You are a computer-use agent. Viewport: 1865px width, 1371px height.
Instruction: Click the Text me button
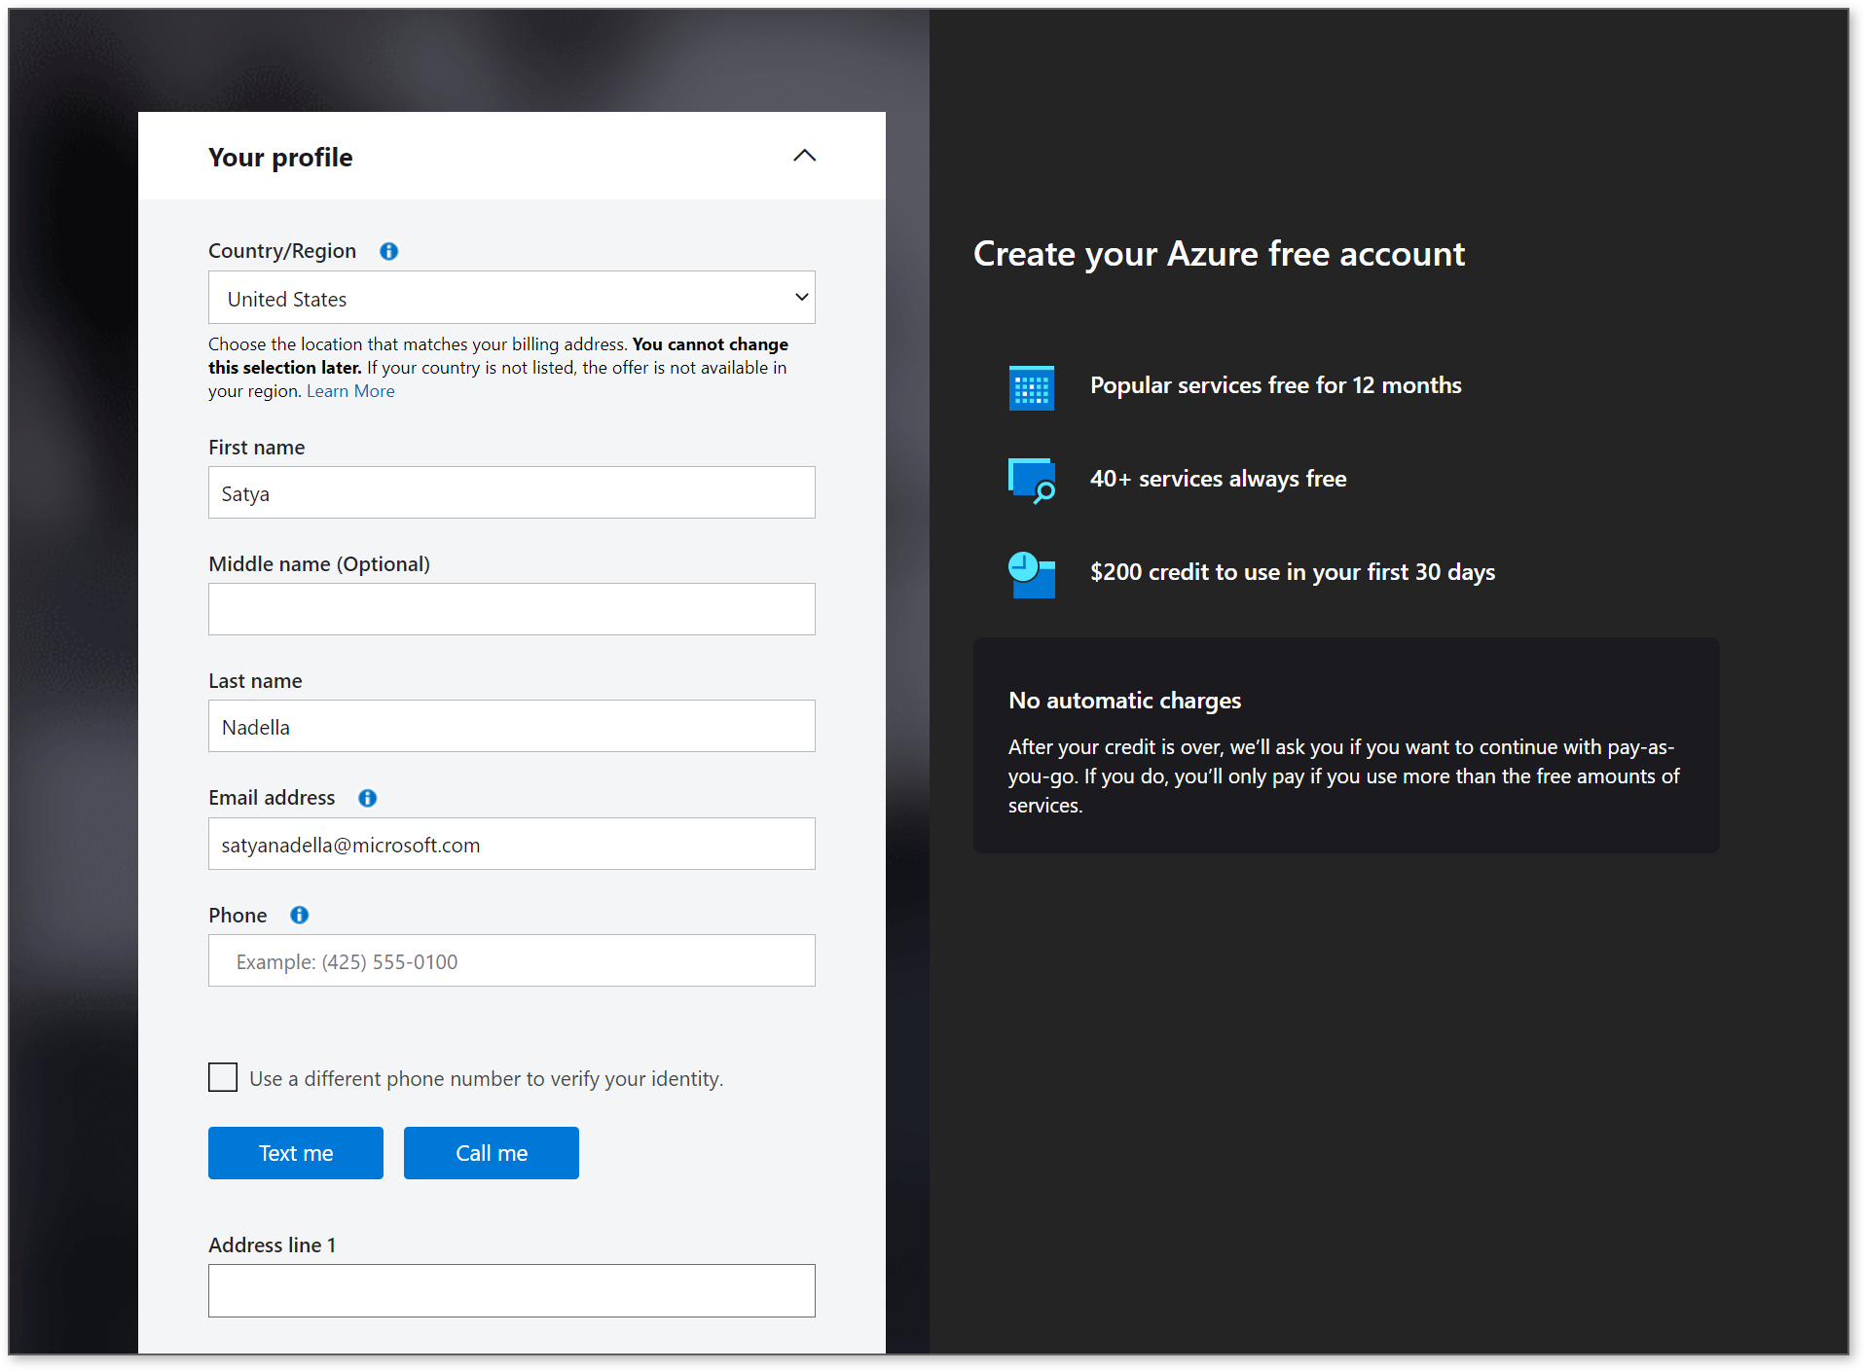(x=296, y=1153)
